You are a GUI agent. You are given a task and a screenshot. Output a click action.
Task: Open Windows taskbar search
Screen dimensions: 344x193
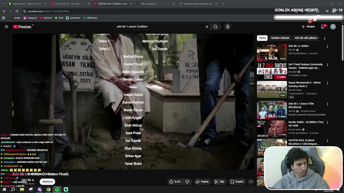[x=13, y=190]
